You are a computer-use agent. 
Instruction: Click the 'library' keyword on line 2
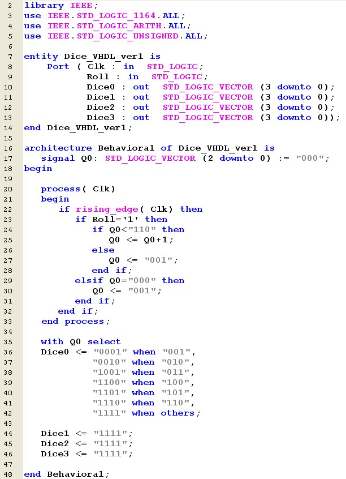pos(44,6)
